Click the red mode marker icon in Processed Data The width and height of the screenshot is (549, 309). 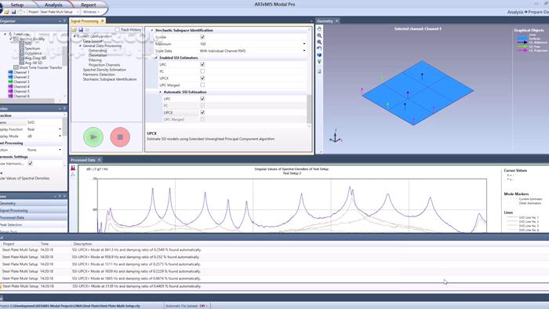coord(73,169)
